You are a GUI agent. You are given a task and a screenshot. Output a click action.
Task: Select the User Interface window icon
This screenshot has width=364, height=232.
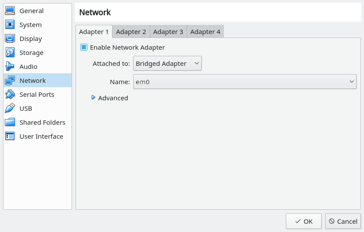(x=10, y=136)
